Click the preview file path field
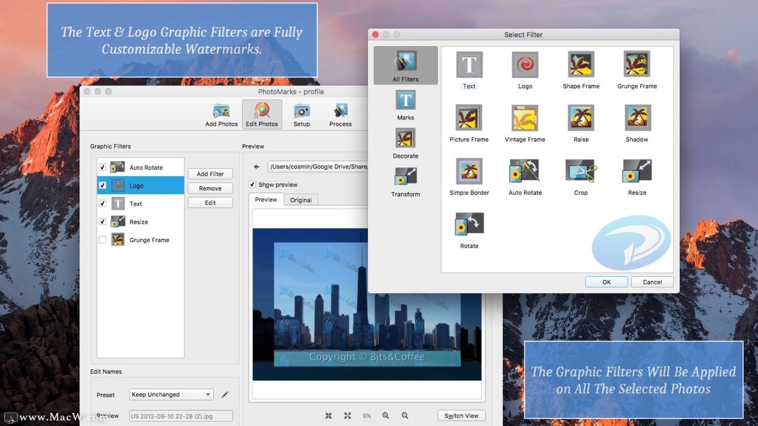Image resolution: width=758 pixels, height=426 pixels. coord(318,167)
